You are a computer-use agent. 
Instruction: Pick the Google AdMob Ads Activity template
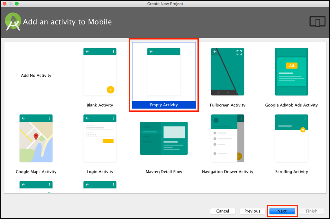click(x=291, y=72)
